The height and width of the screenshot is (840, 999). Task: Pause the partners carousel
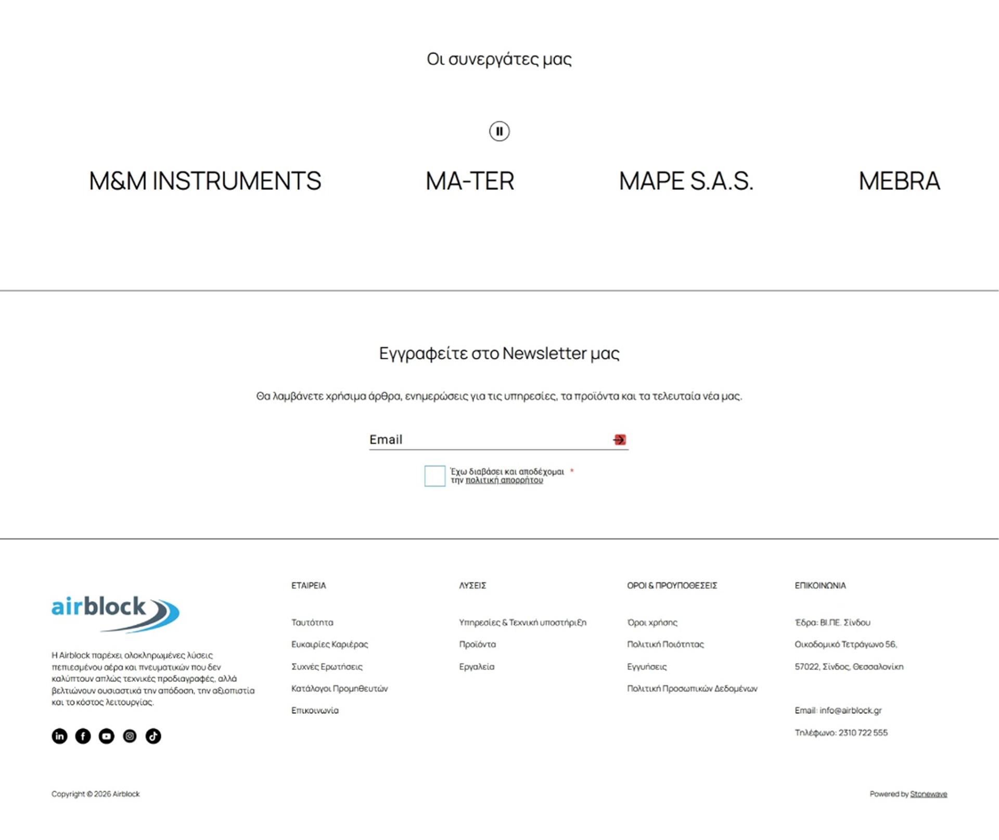coord(499,131)
